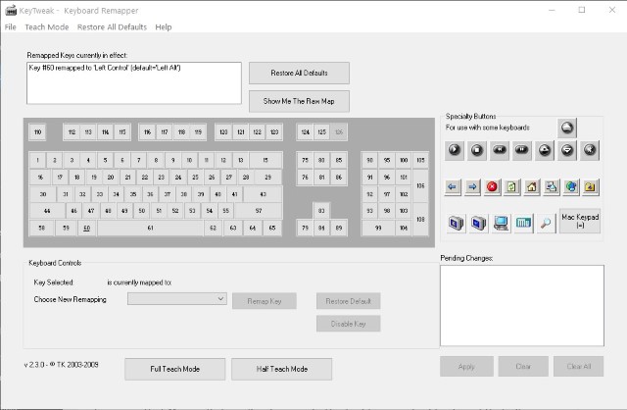Screen dimensions: 627x410
Task: Click the Mail specialty button
Action: point(552,186)
